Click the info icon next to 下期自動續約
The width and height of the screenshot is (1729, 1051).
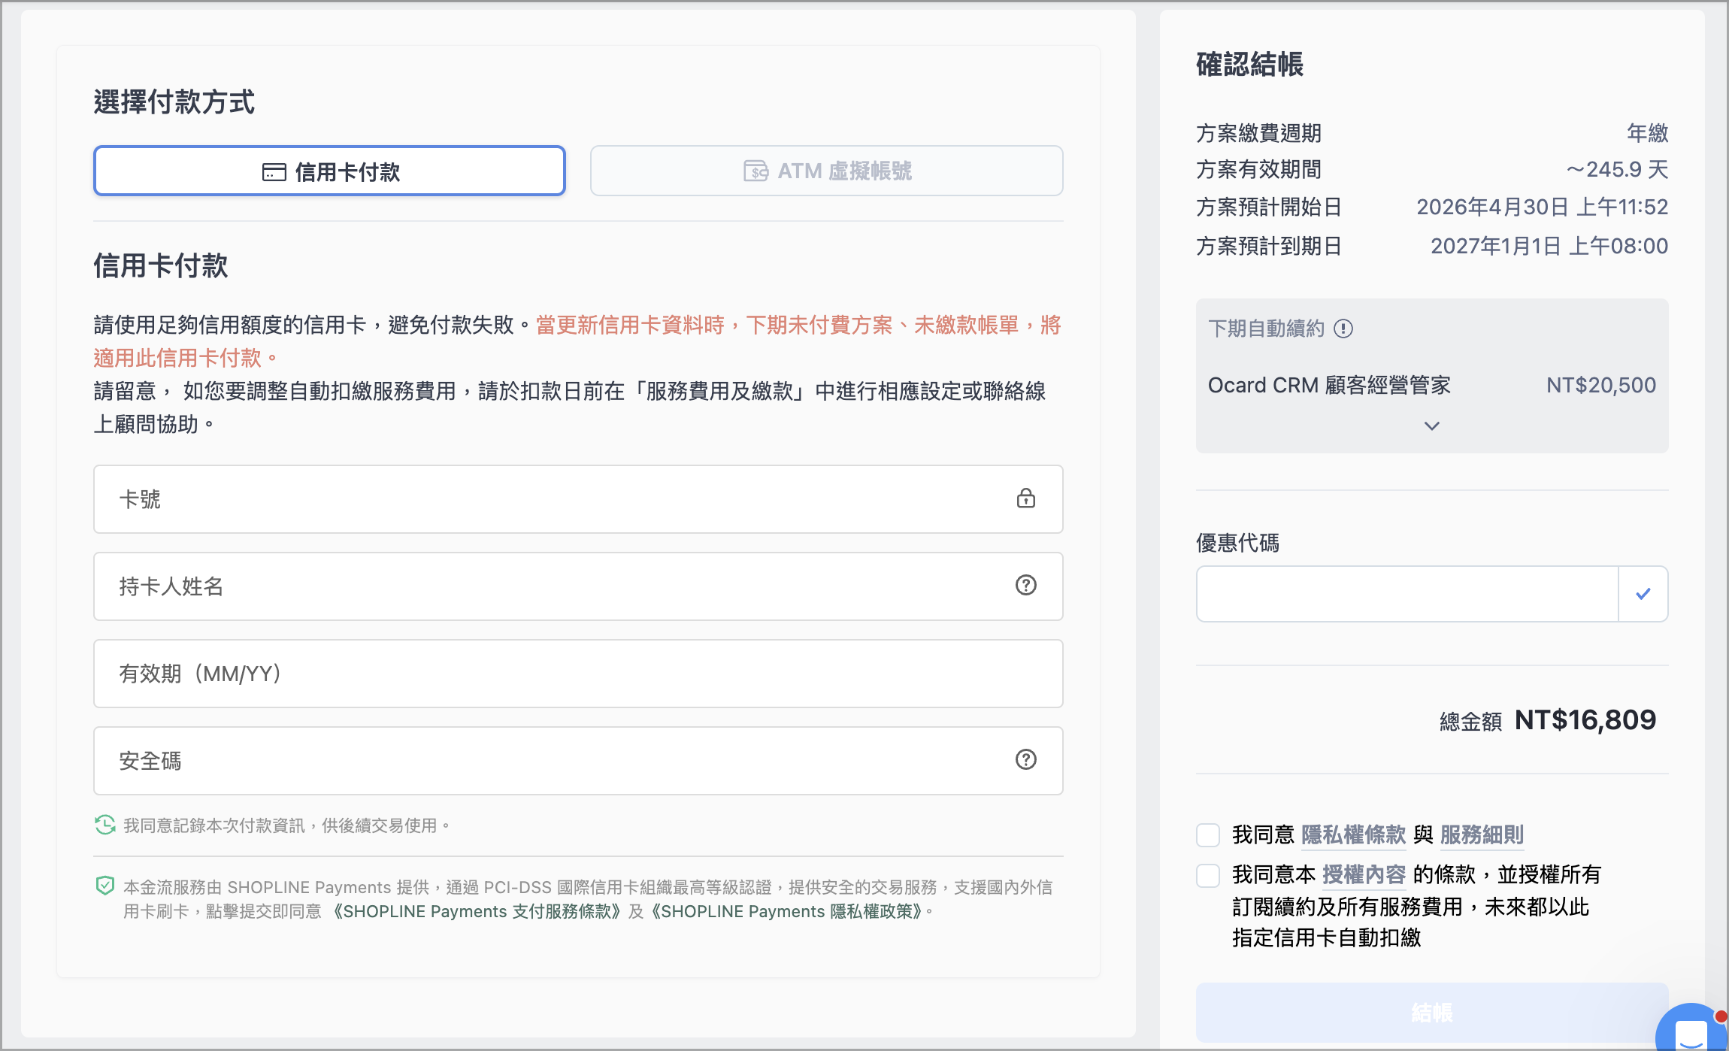pos(1343,329)
